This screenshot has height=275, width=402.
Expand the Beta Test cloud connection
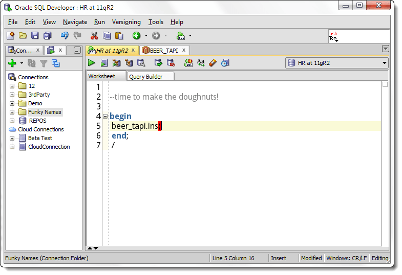[12, 138]
